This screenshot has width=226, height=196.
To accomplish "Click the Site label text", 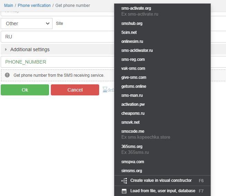I will coord(59,24).
